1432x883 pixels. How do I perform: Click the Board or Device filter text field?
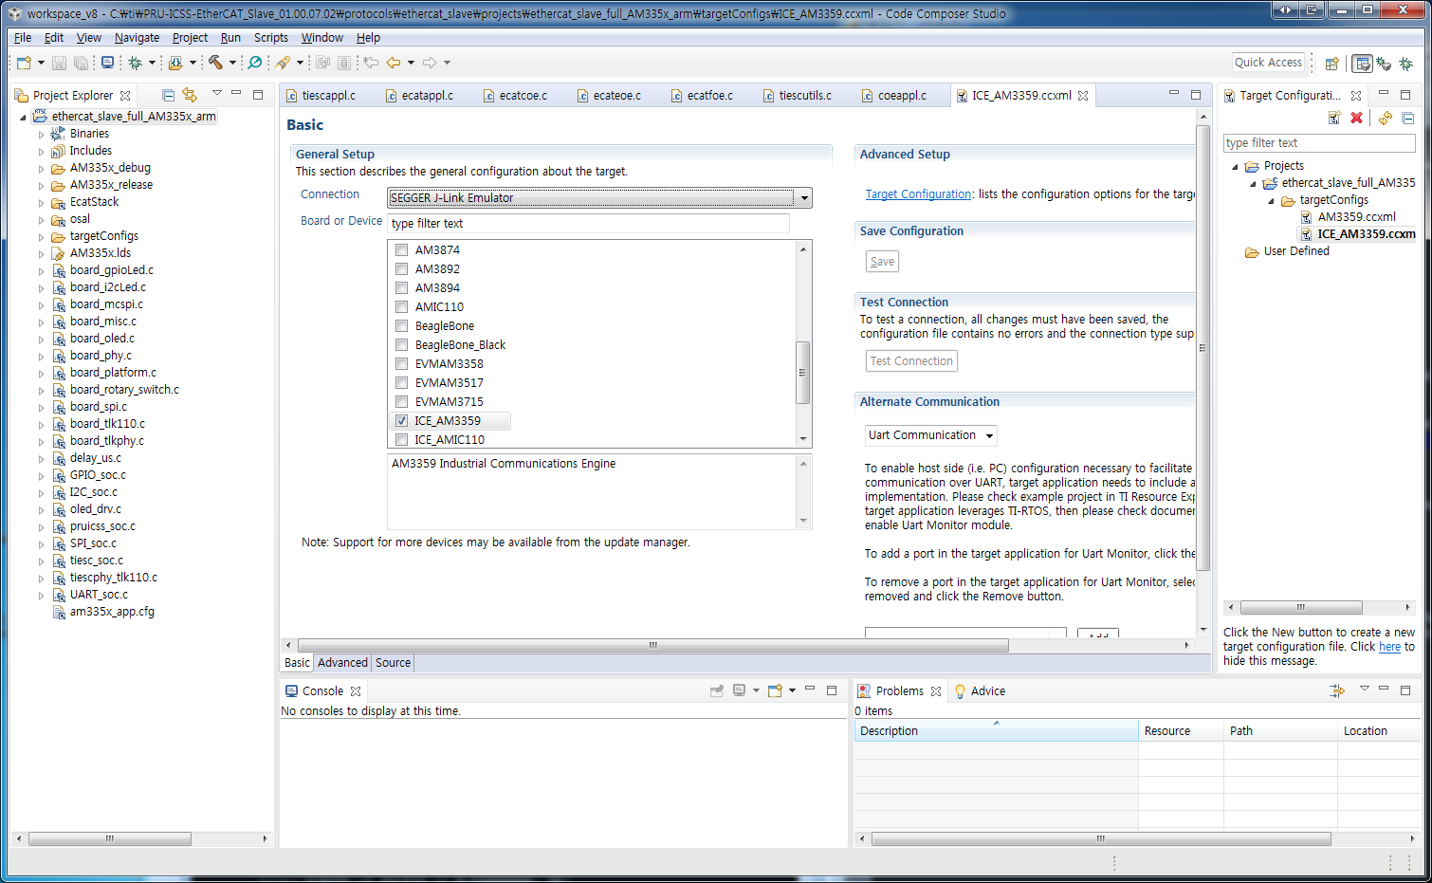588,223
